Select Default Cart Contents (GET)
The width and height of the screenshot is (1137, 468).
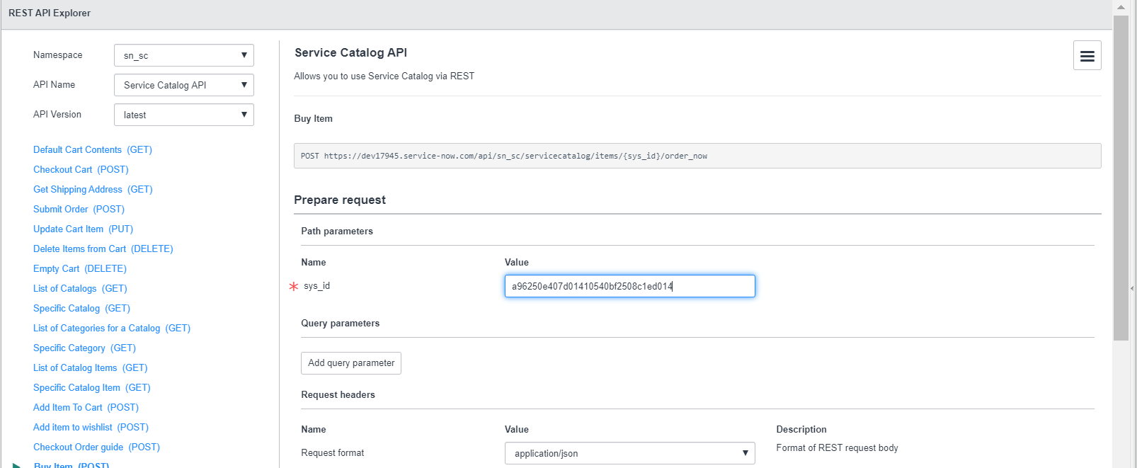[x=93, y=149]
